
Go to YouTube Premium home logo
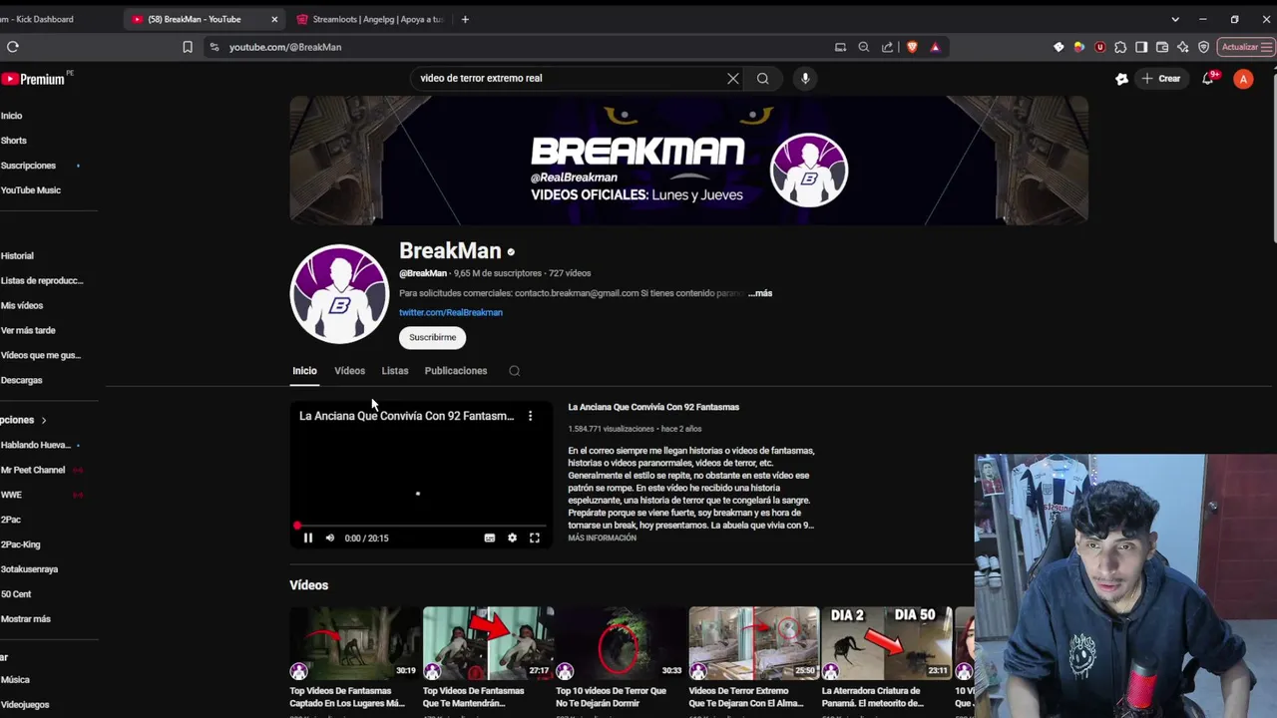coord(33,79)
